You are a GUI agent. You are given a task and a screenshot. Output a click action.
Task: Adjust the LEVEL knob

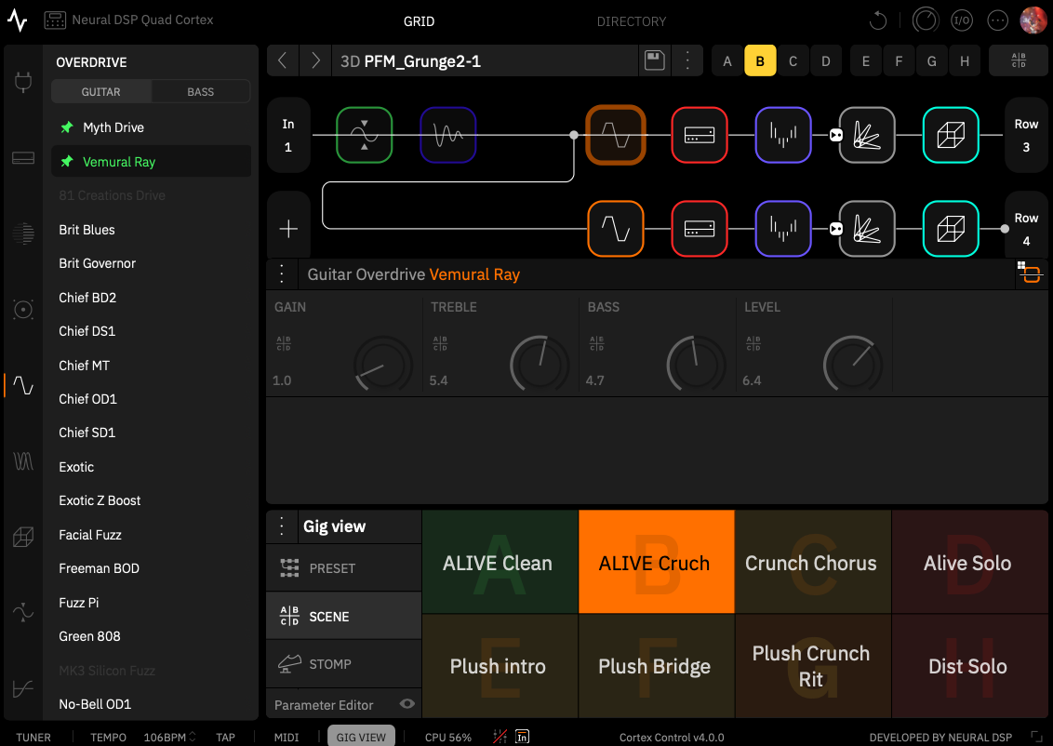pyautogui.click(x=853, y=365)
